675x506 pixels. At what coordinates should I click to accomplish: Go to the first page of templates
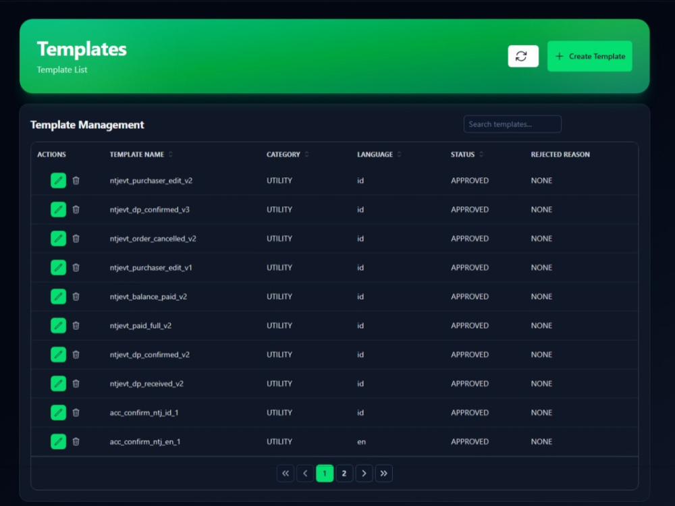tap(286, 474)
